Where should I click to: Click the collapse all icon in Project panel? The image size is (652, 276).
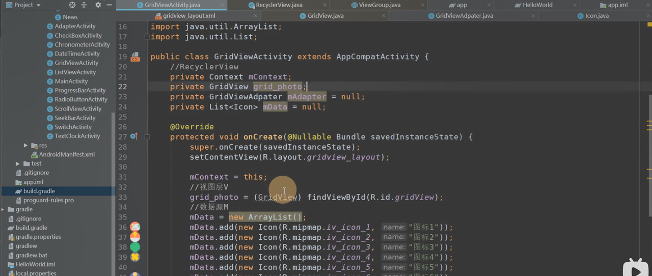[x=84, y=5]
